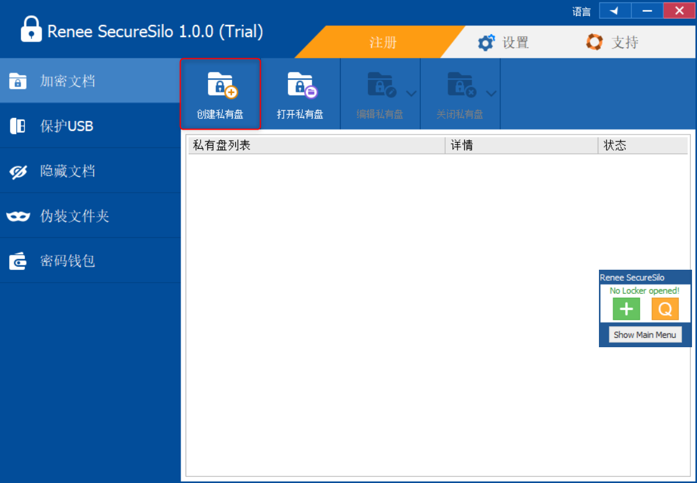Minimize the Renee SecureSilo window

647,11
